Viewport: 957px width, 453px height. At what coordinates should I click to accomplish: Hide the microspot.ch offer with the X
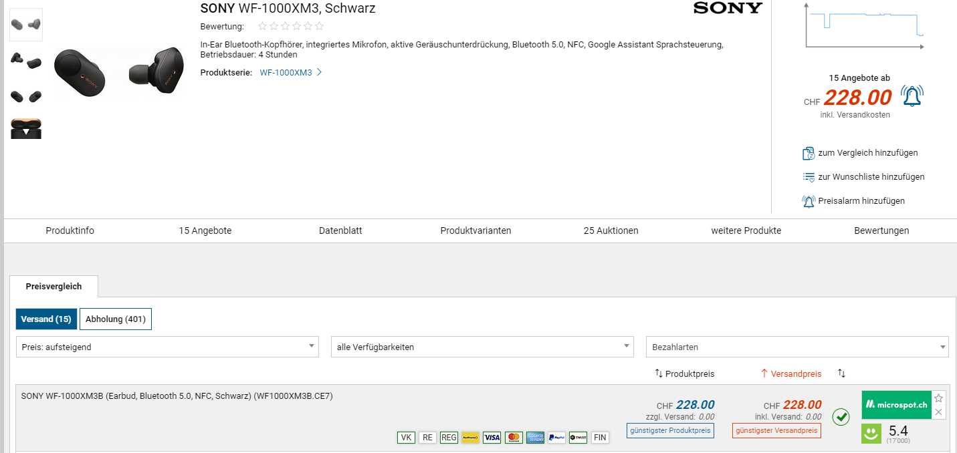938,412
